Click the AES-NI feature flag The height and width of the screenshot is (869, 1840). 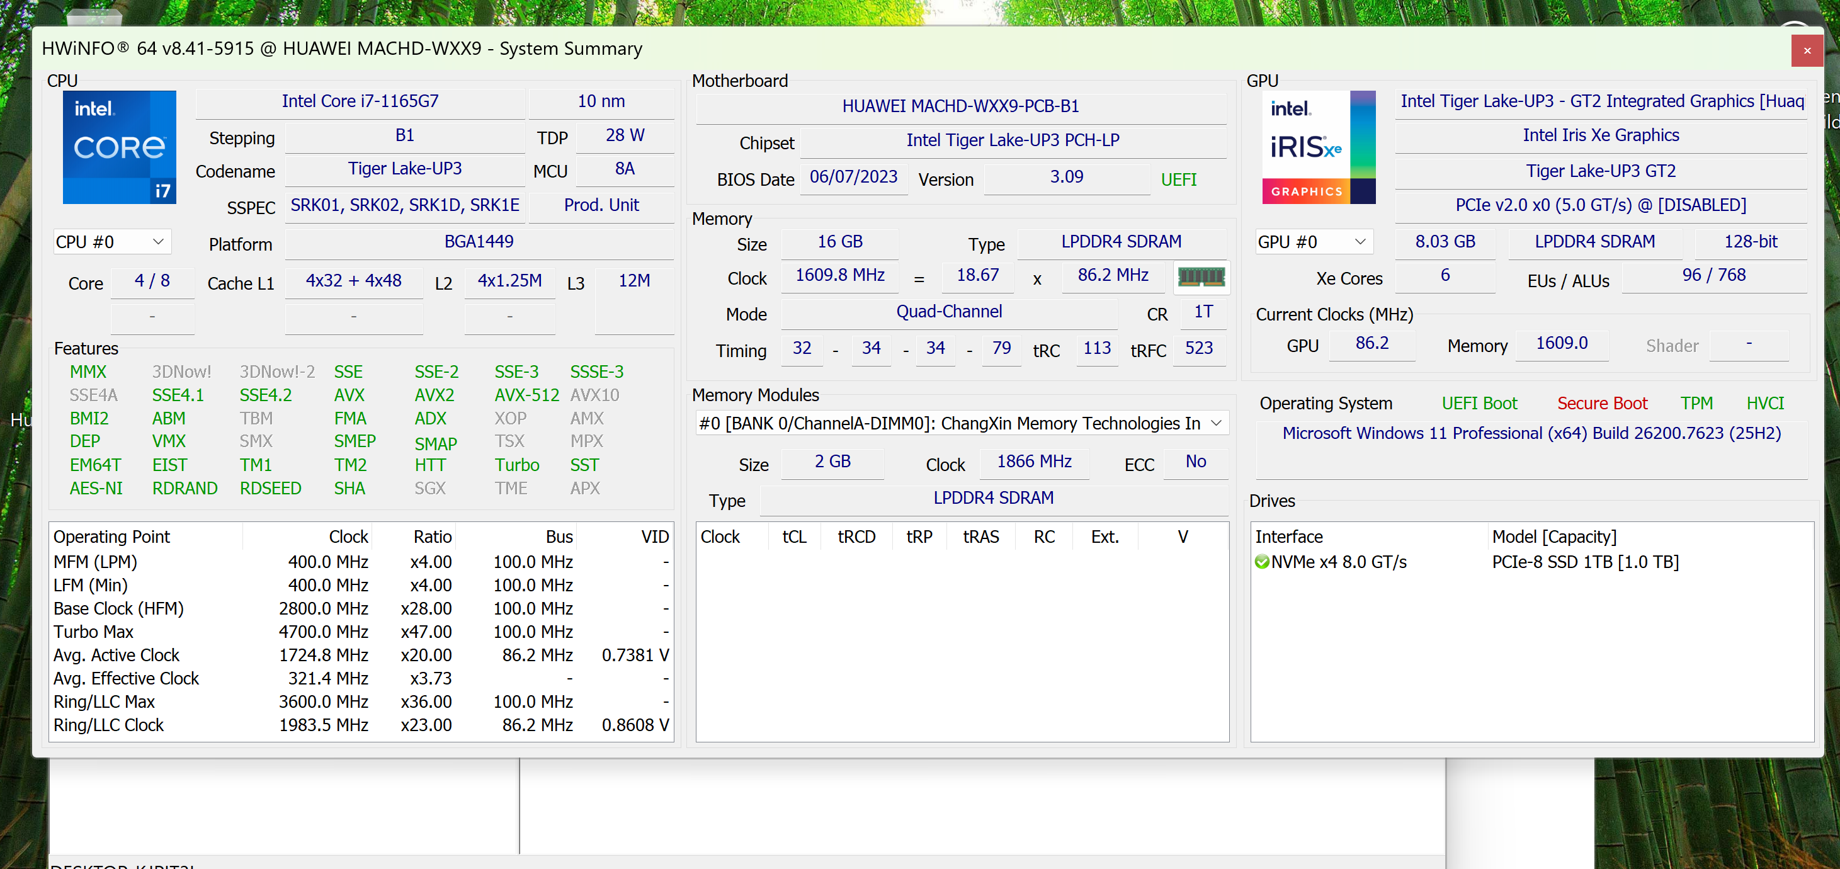coord(96,489)
